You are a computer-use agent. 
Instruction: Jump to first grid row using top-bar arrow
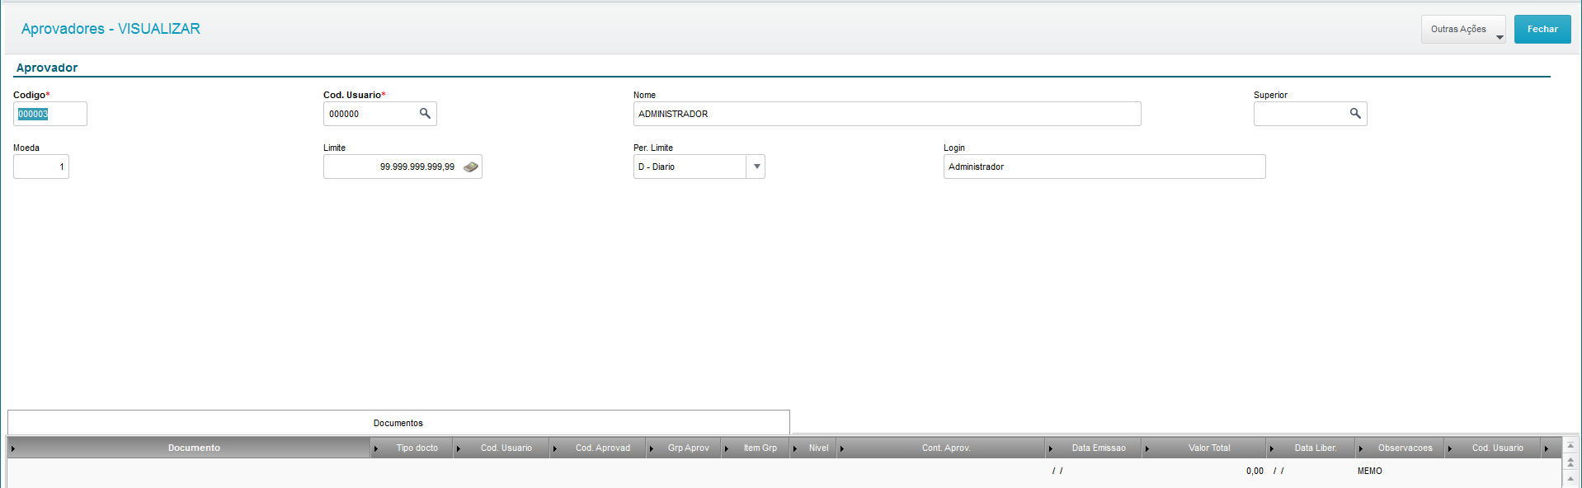(x=1570, y=445)
